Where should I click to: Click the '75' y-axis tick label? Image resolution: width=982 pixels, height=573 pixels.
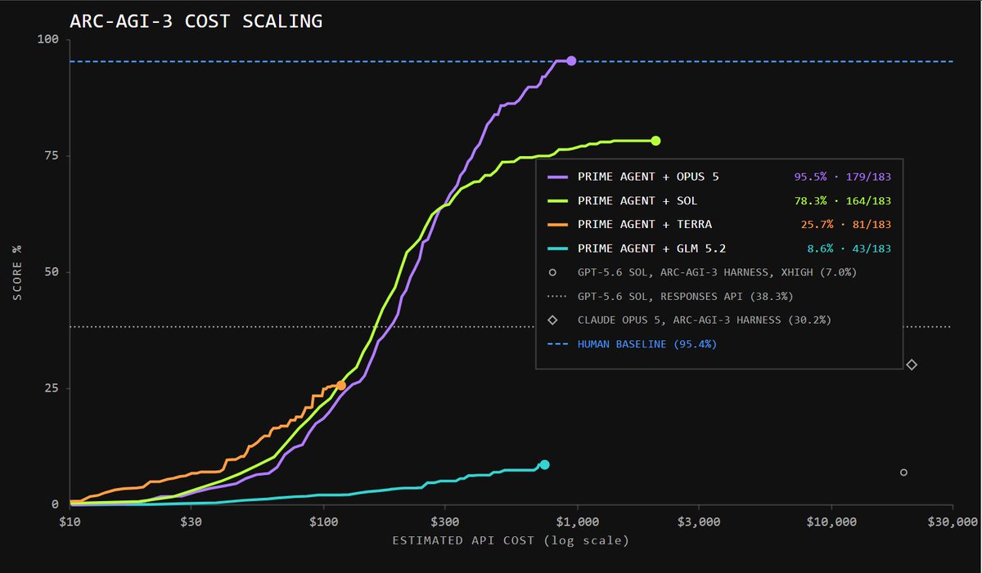(x=53, y=155)
